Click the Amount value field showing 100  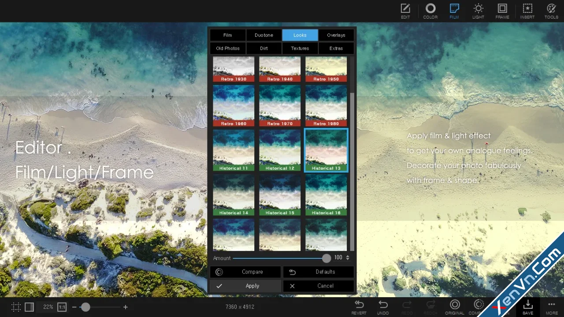click(338, 258)
